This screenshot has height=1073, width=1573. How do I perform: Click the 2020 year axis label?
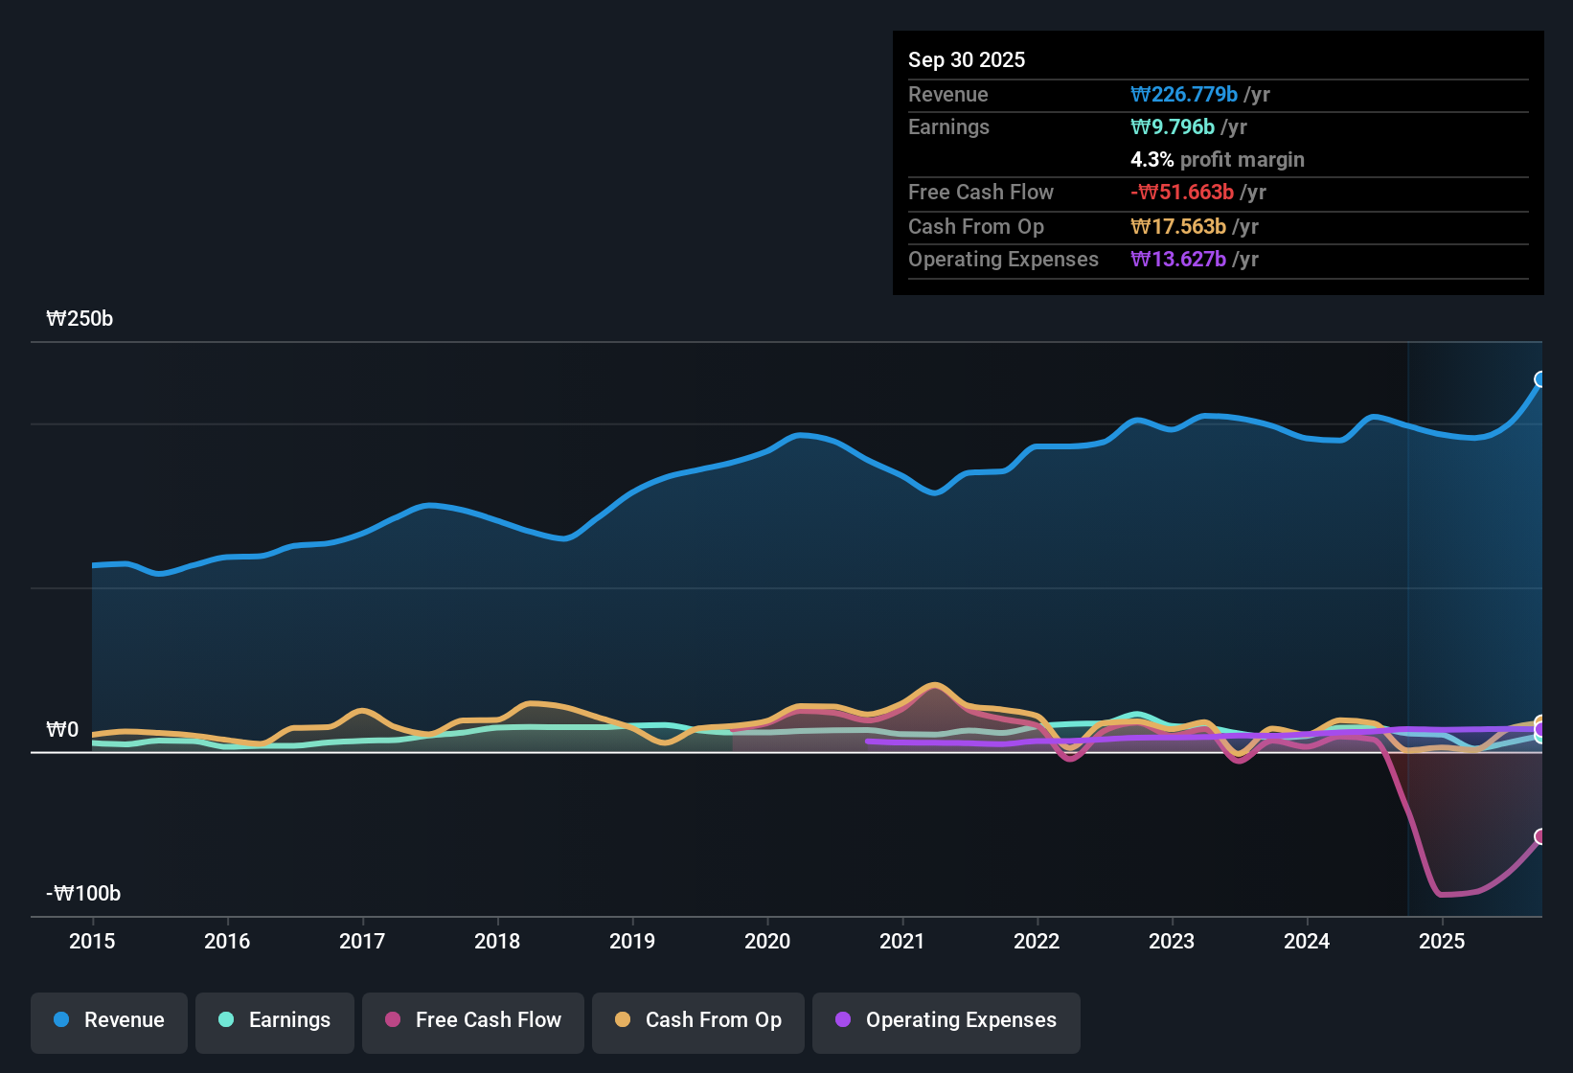pyautogui.click(x=766, y=942)
